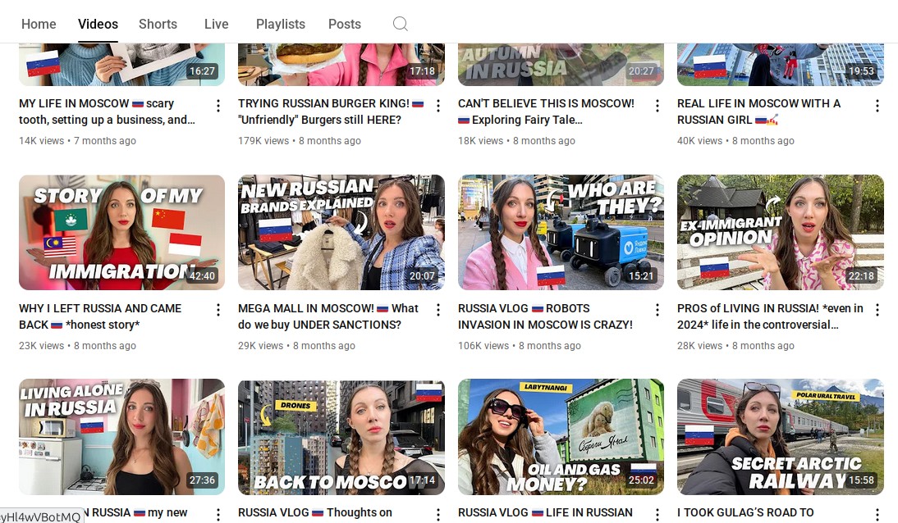Click the channel search magnifier icon
This screenshot has width=898, height=523.
[x=400, y=24]
